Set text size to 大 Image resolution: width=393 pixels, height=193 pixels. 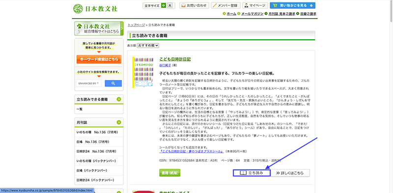170,5
